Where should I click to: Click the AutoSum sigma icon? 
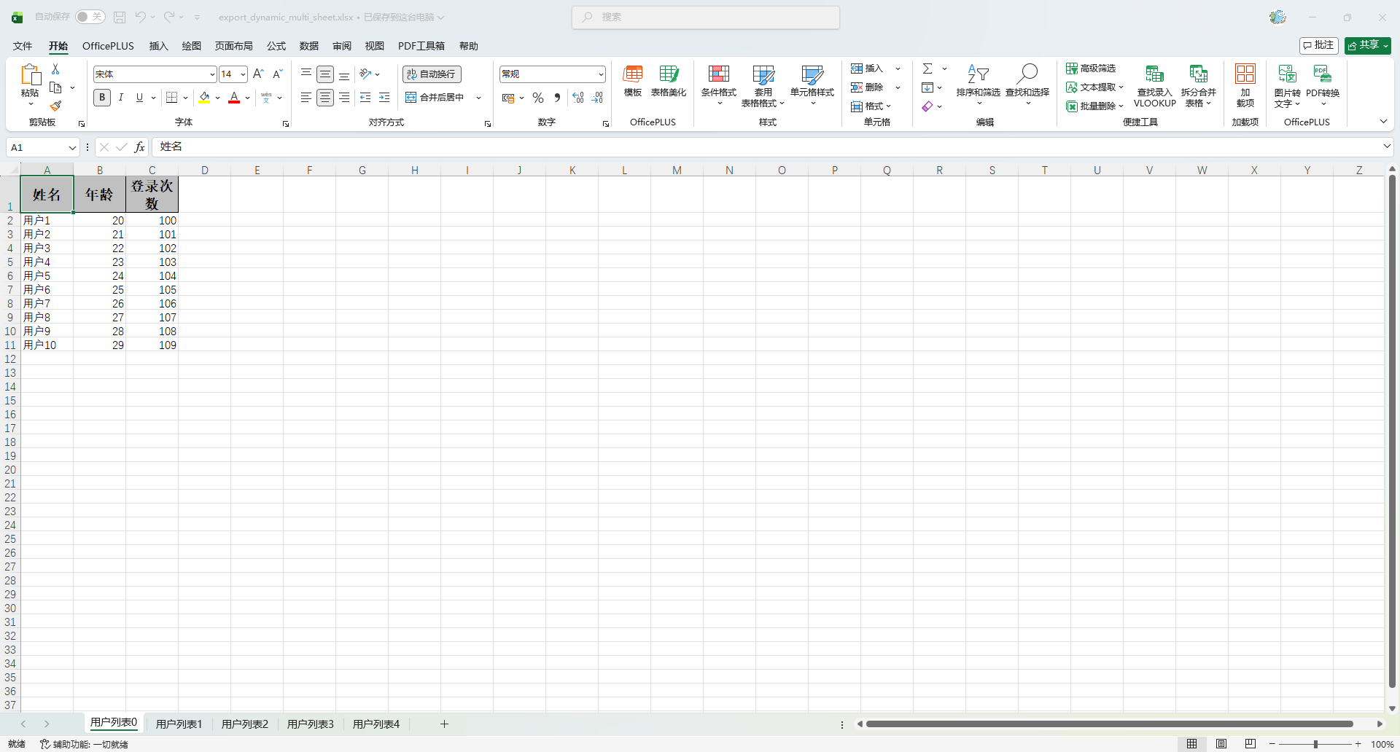(927, 68)
